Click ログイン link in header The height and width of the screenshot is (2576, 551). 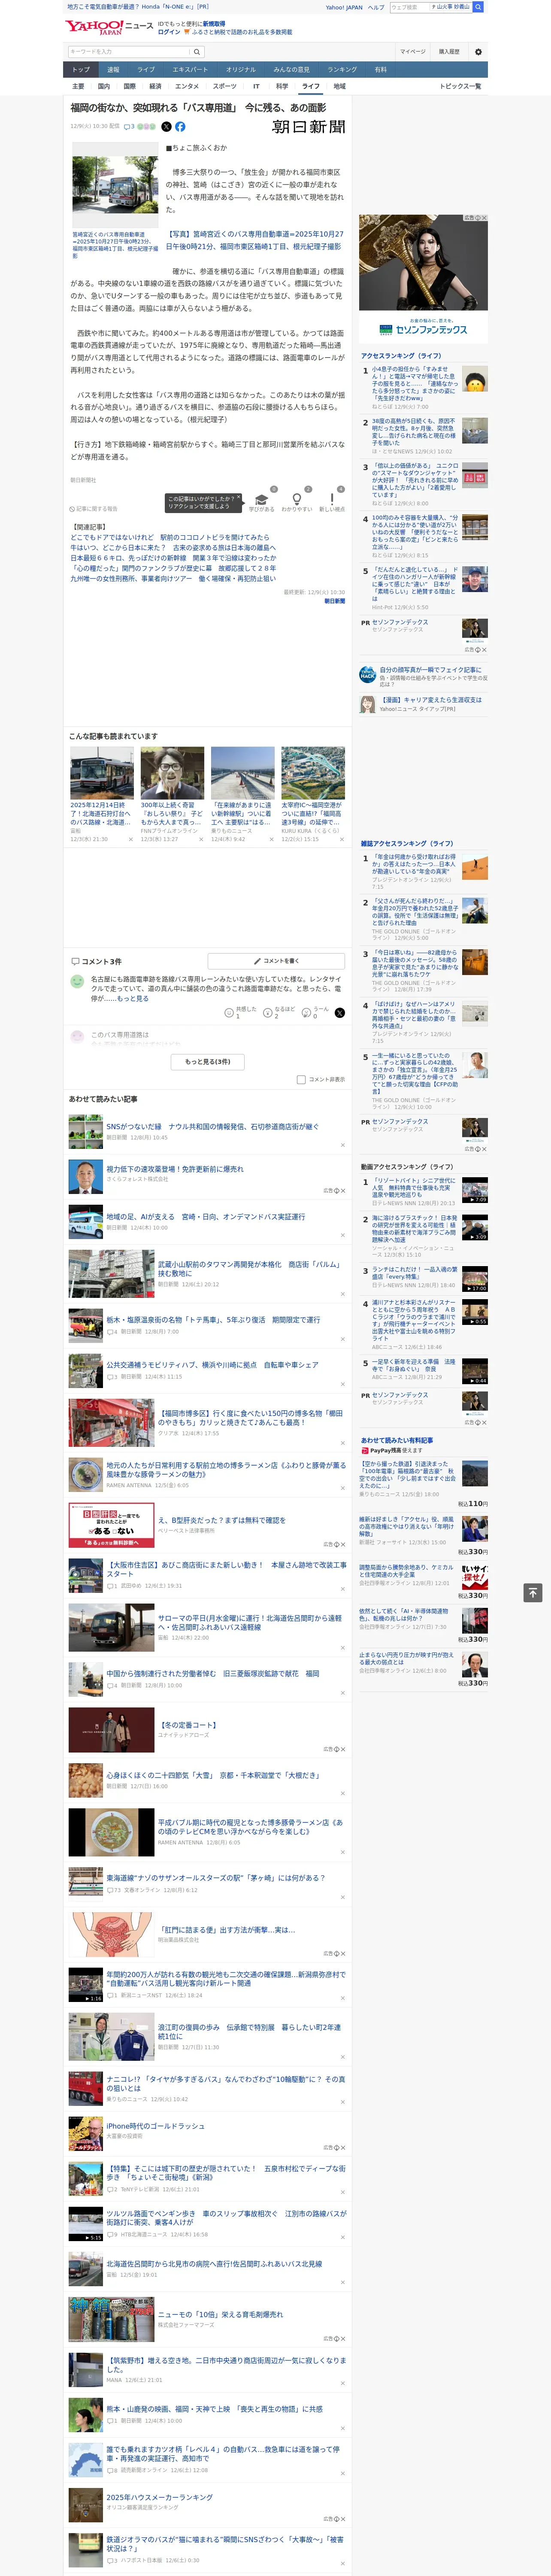click(x=169, y=32)
